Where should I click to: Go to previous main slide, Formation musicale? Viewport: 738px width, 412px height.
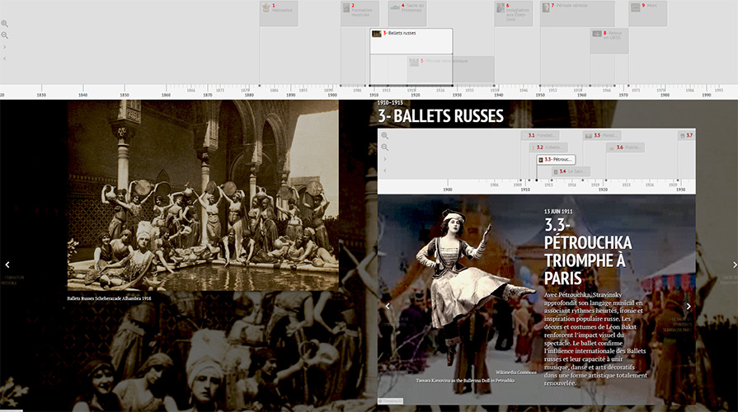[x=7, y=265]
